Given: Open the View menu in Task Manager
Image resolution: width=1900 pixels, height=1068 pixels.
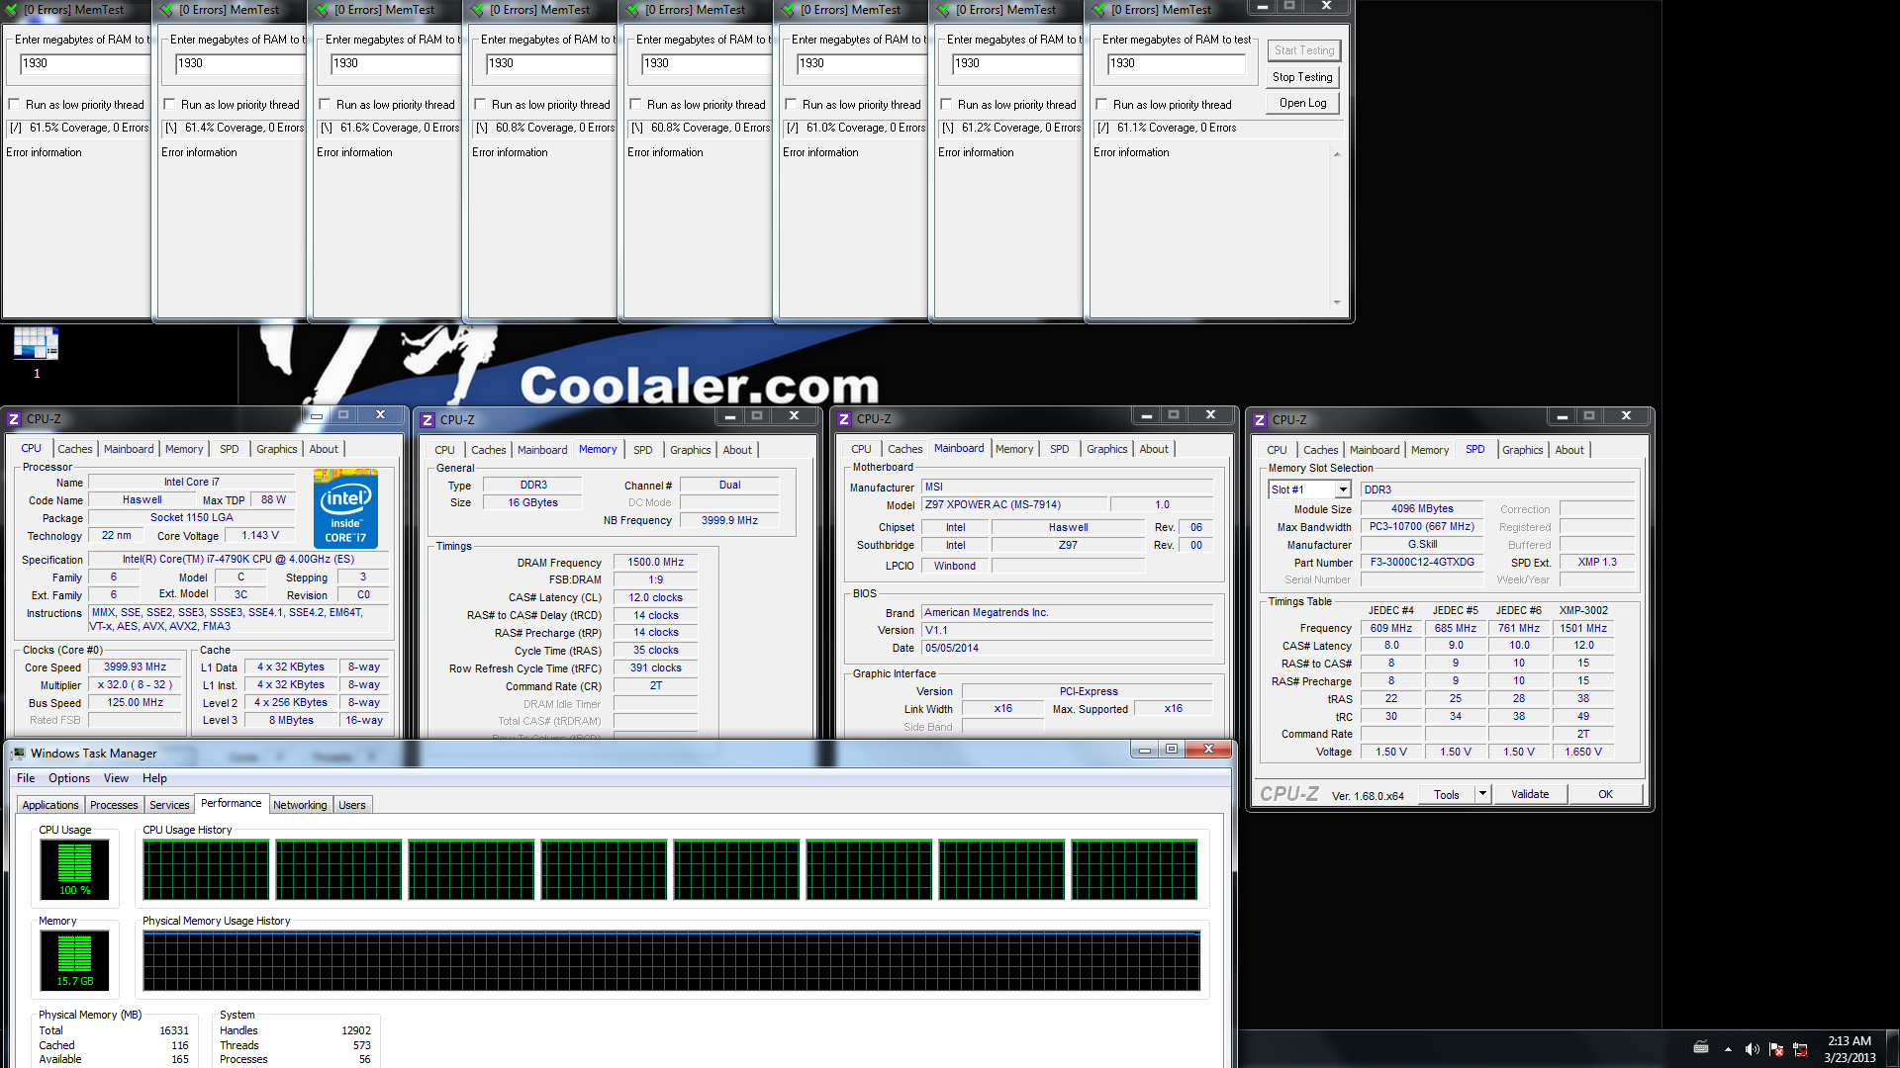Looking at the screenshot, I should coord(117,778).
